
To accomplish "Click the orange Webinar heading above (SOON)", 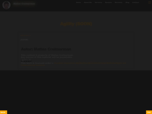I will [x=25, y=35].
